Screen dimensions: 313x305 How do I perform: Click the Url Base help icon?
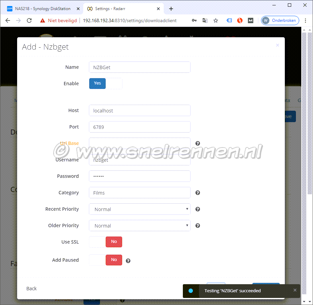point(198,143)
